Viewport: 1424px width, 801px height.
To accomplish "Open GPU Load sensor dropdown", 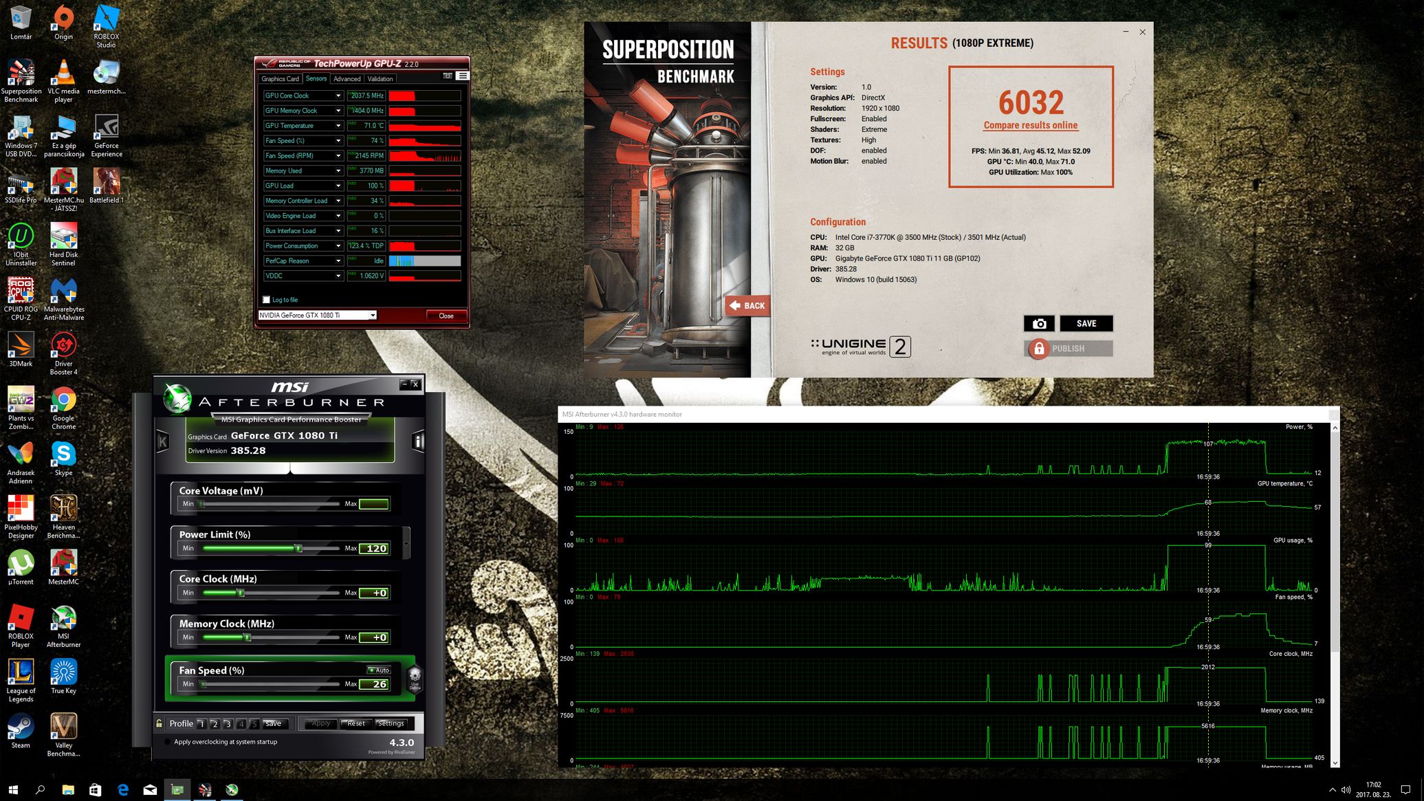I will (x=338, y=186).
